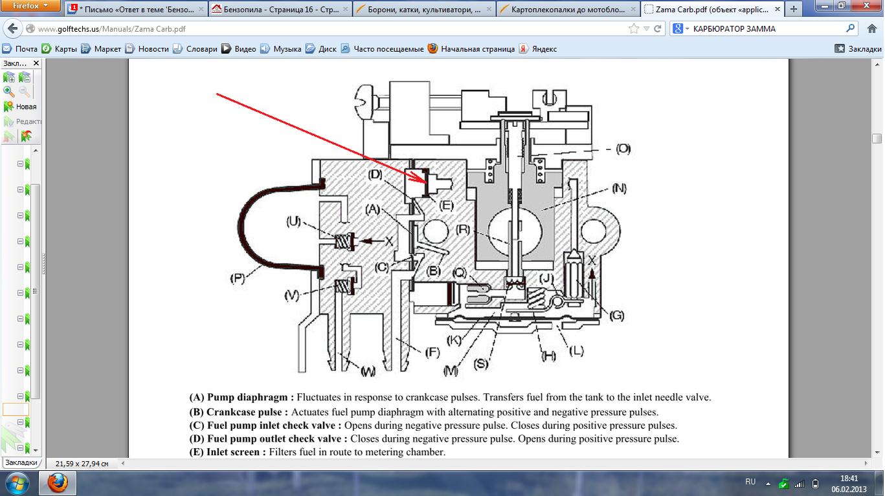
Task: Reload the current page
Action: click(x=658, y=29)
